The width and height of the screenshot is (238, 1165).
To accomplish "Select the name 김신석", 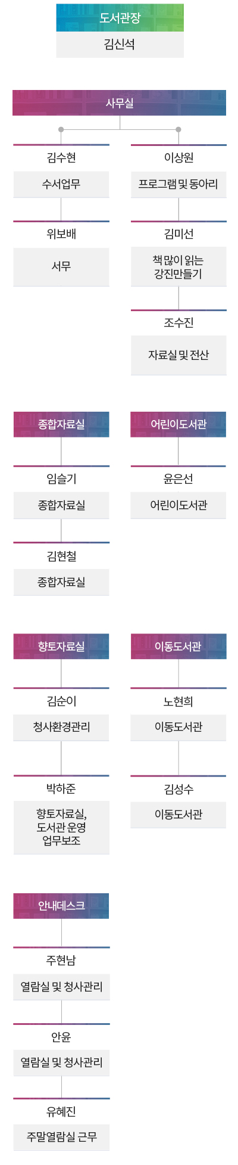I will [120, 45].
